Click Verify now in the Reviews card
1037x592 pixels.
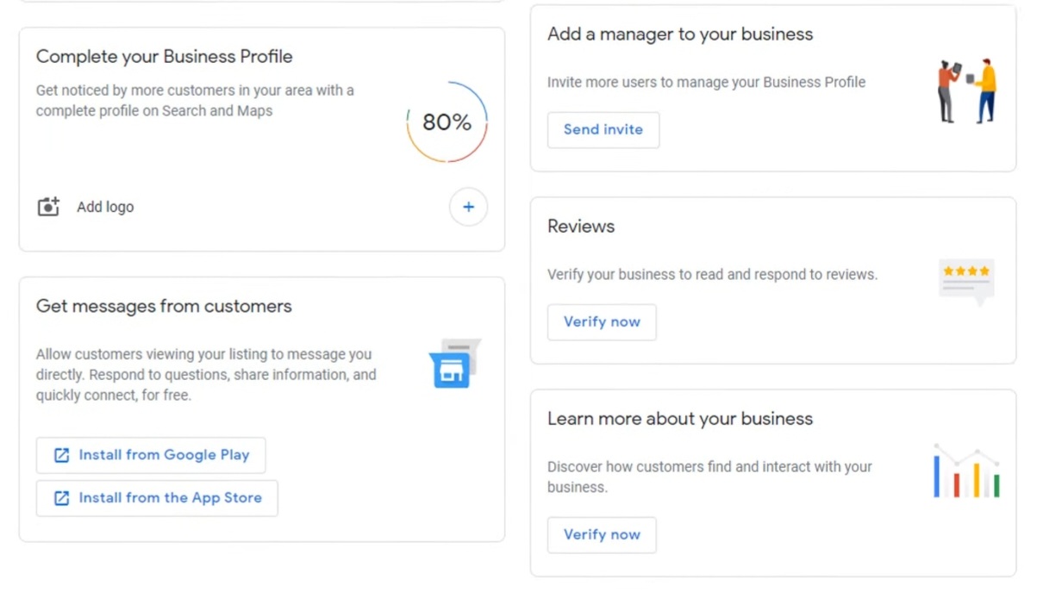(602, 321)
